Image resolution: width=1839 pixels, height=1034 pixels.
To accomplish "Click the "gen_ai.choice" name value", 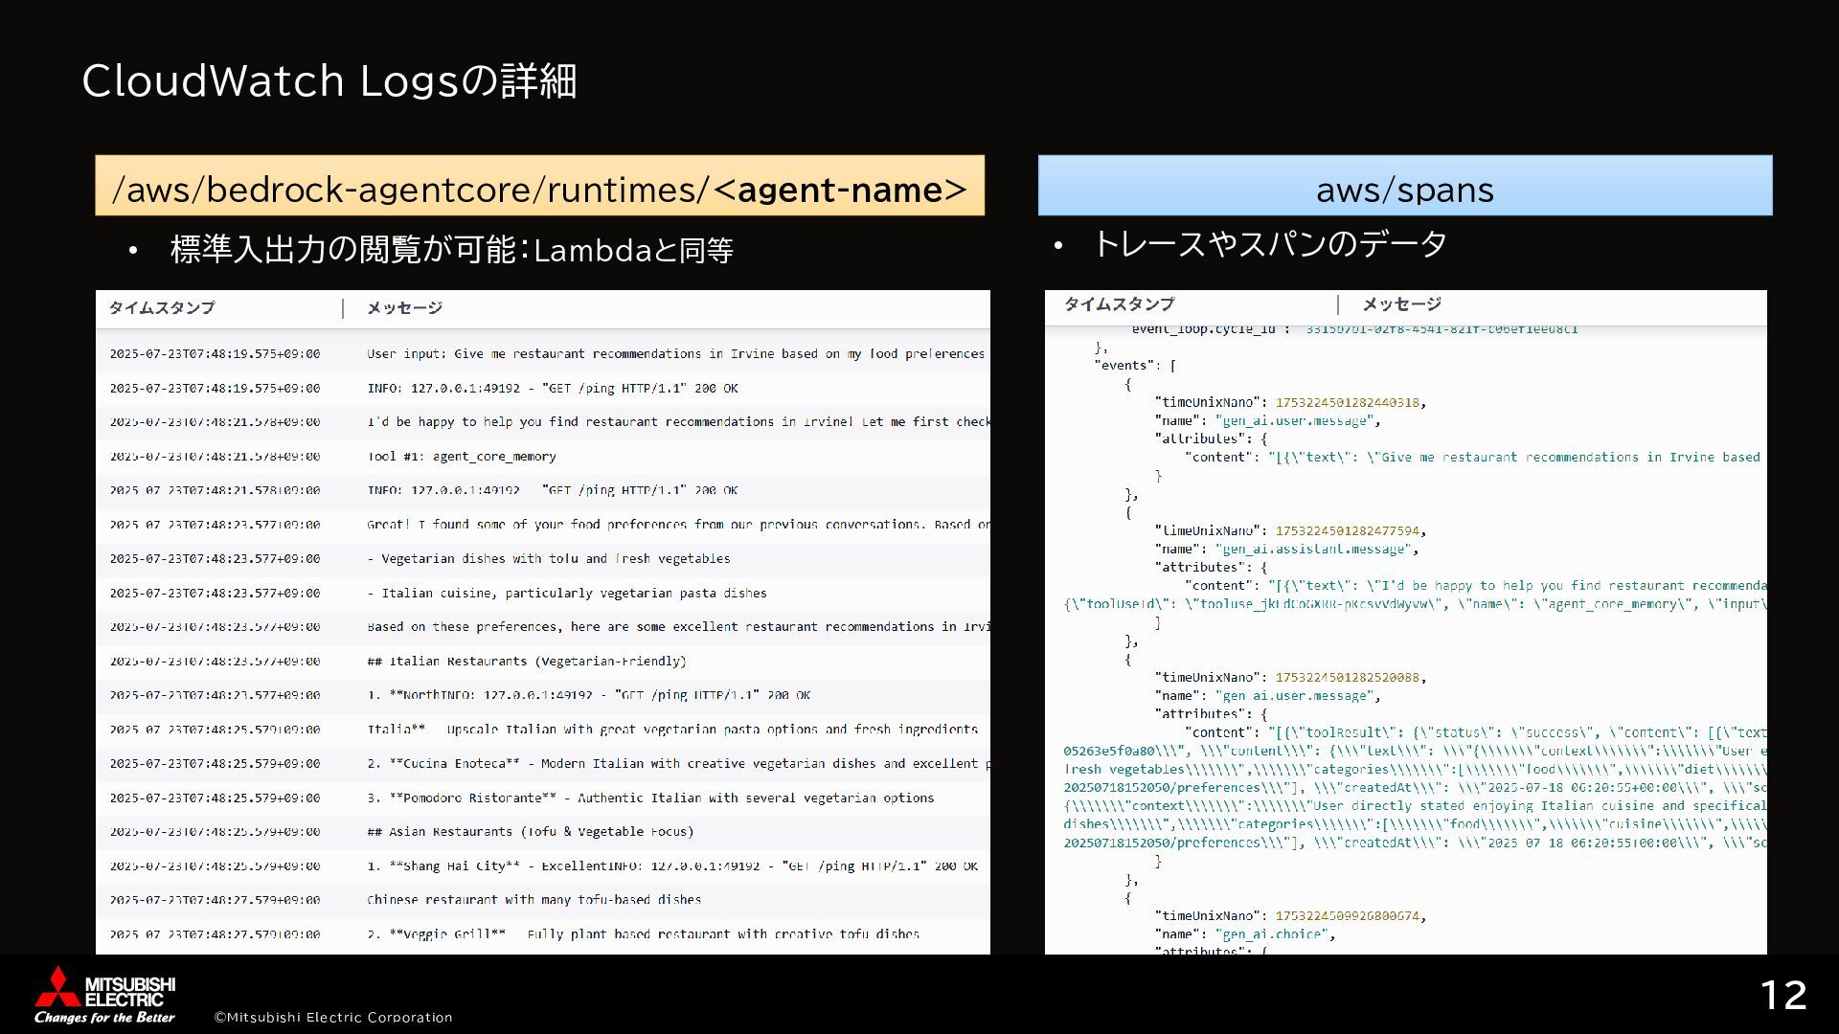I will tap(1271, 933).
